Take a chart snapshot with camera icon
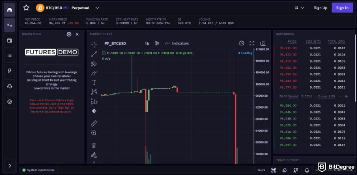This screenshot has width=357, height=175. (263, 43)
